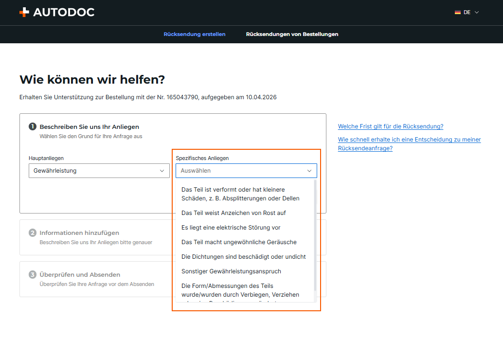This screenshot has height=356, width=503.
Task: Click the German flag icon
Action: (457, 12)
